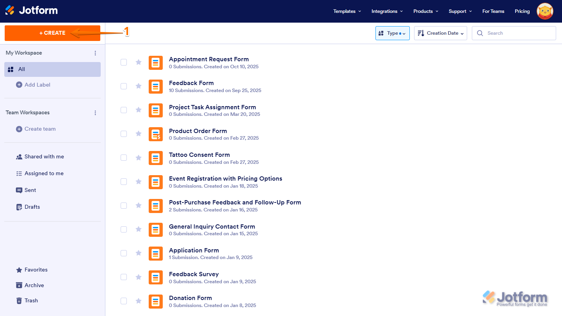Click the Donation Form orange icon
This screenshot has height=316, width=562.
[x=156, y=301]
